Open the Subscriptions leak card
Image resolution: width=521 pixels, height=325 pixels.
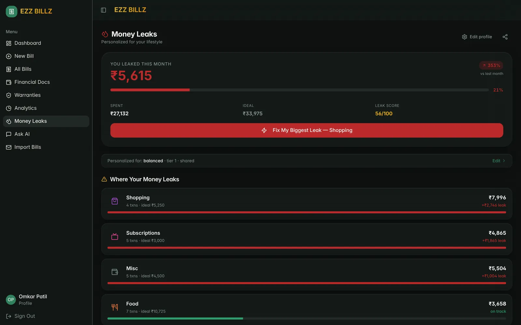307,239
